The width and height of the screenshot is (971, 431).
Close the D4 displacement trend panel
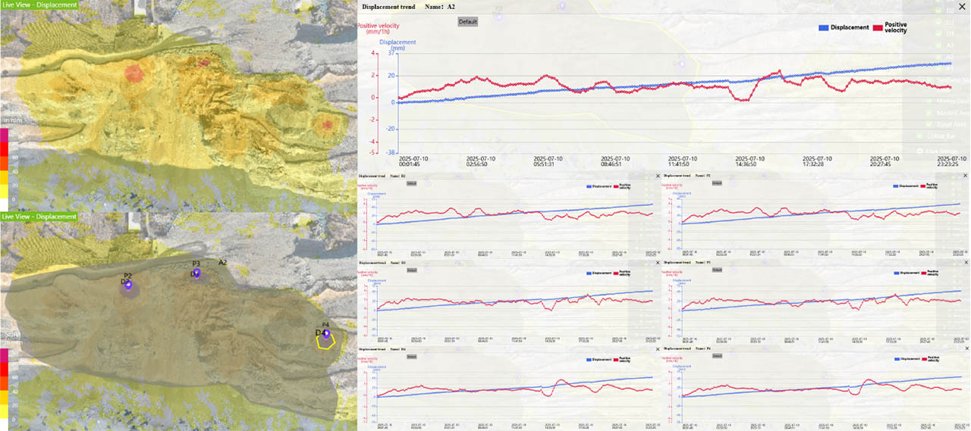click(658, 349)
